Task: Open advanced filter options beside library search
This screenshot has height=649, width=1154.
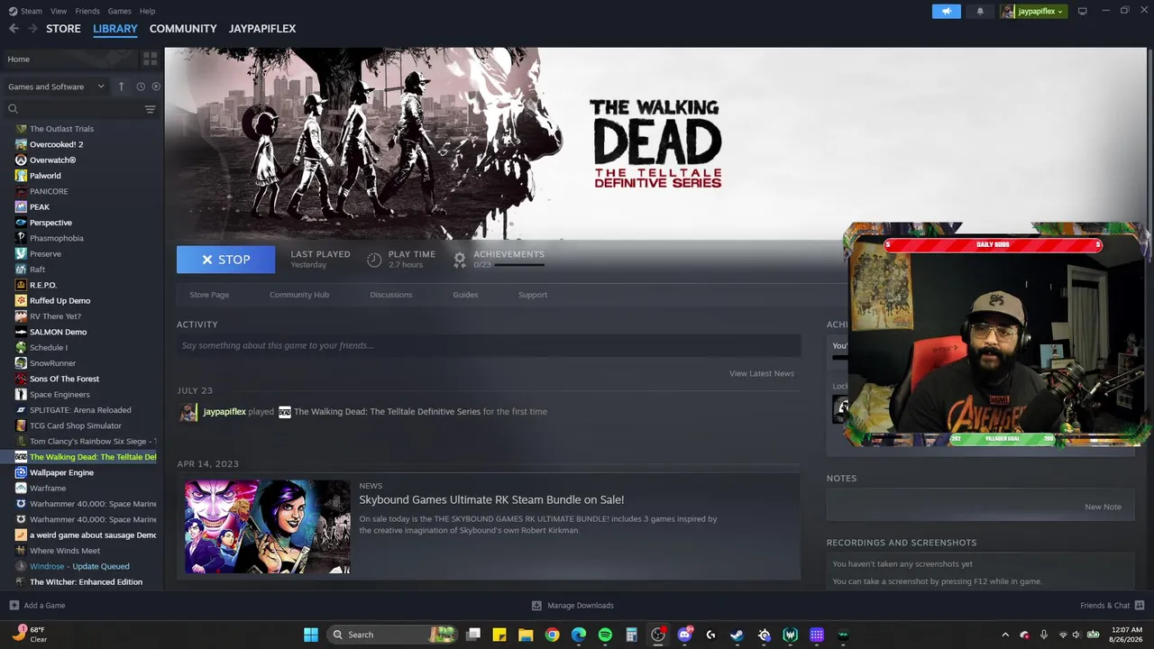Action: pos(151,109)
